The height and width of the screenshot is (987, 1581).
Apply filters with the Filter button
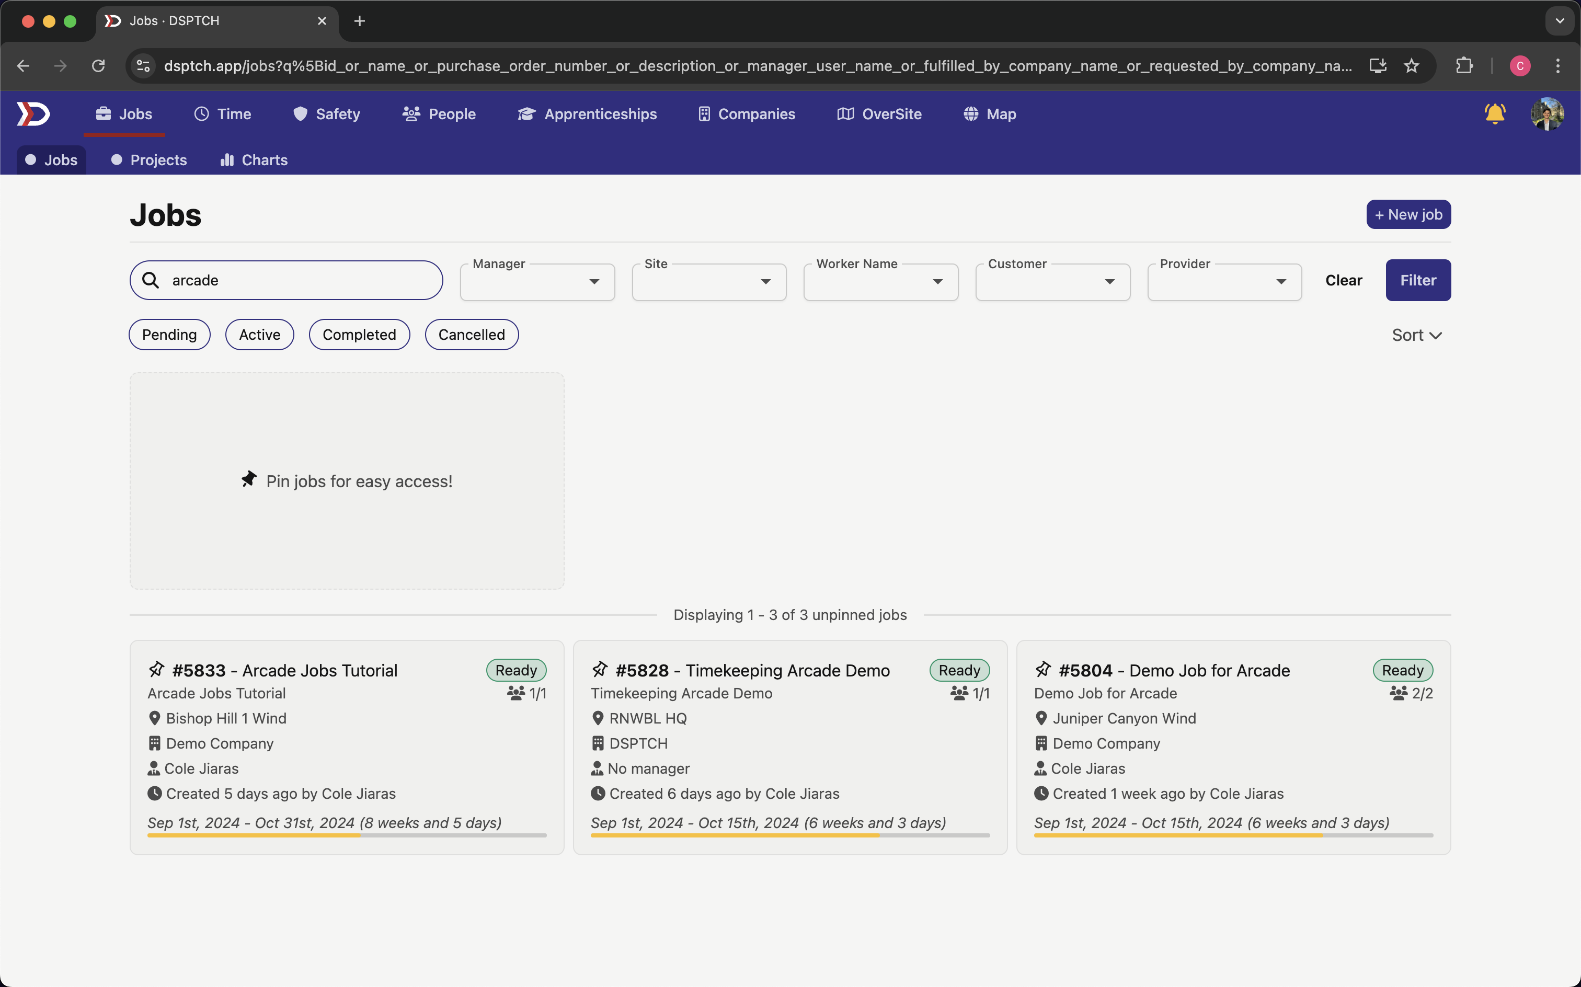click(x=1418, y=280)
